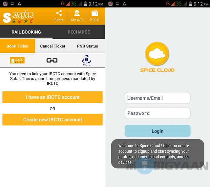Switch to the RAIL BOOKING tab
The image size is (210, 187).
26,32
